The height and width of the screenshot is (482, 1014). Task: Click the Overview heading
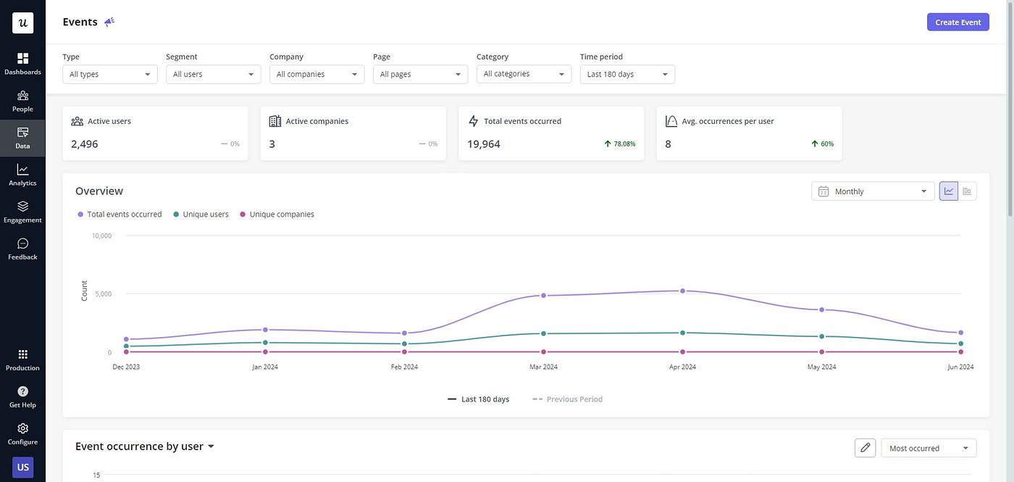[x=99, y=191]
